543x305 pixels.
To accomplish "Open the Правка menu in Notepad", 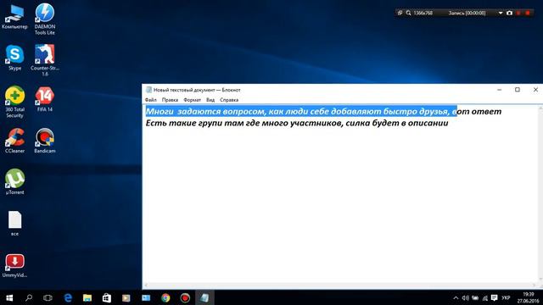I will click(170, 100).
